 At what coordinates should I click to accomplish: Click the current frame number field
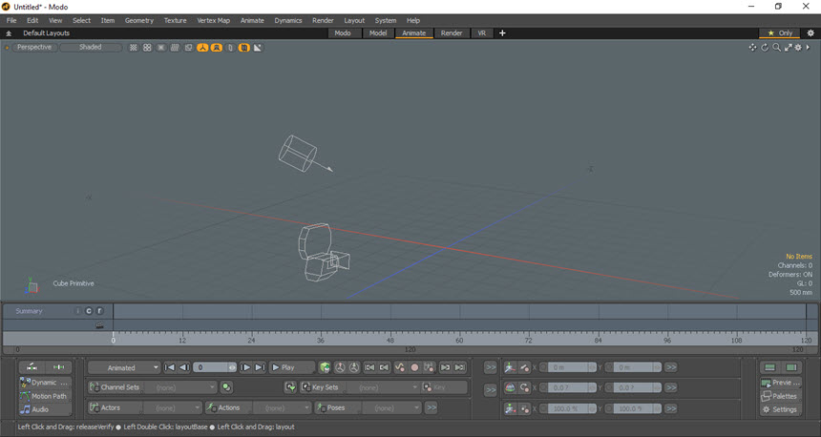210,367
